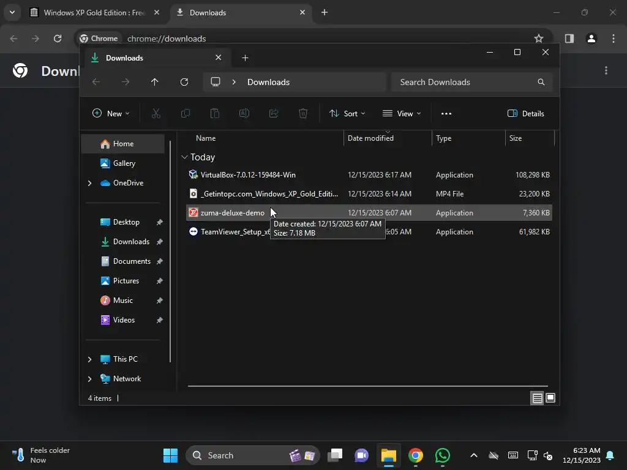Go up one folder level in Explorer
This screenshot has width=627, height=470.
point(155,82)
